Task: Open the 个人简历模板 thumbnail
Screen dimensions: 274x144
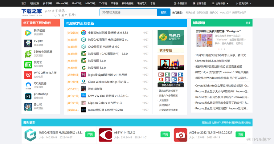Action: (171, 62)
